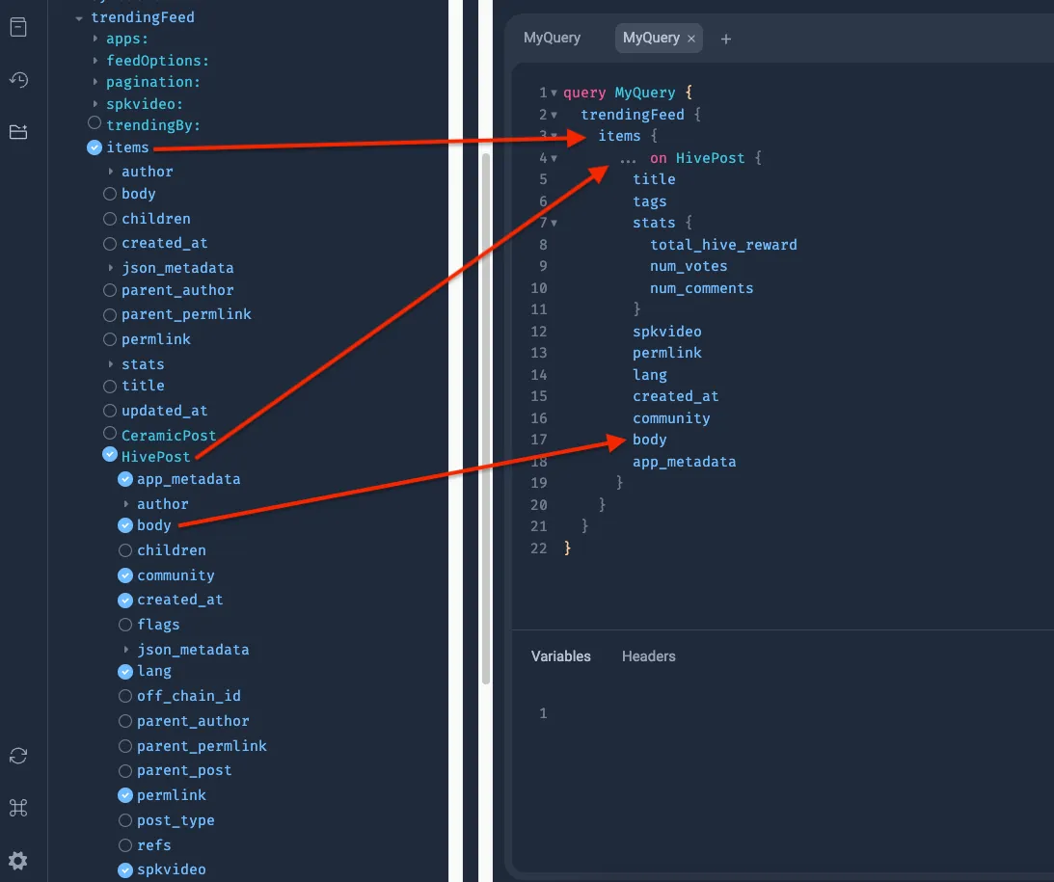Expand author under items
1054x882 pixels.
click(111, 172)
